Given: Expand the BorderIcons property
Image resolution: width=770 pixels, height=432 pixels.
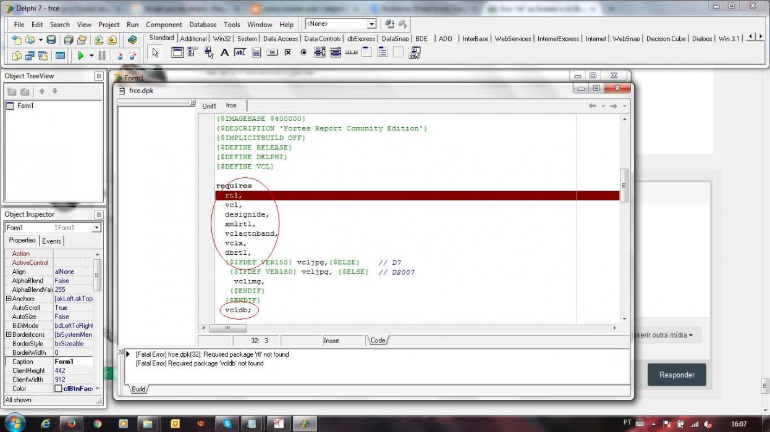Looking at the screenshot, I should (x=9, y=334).
